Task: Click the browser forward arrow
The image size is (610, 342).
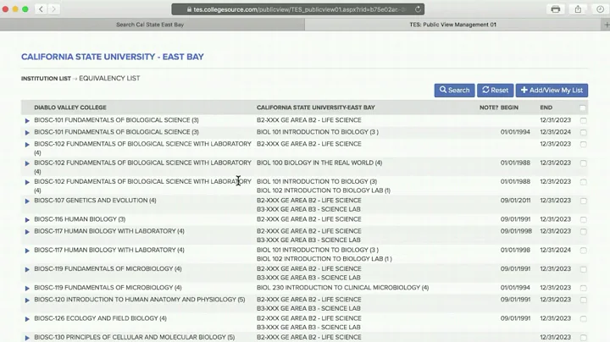Action: [x=53, y=9]
